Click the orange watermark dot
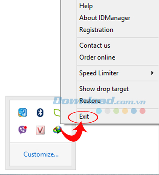159x175 pixels. [125, 111]
